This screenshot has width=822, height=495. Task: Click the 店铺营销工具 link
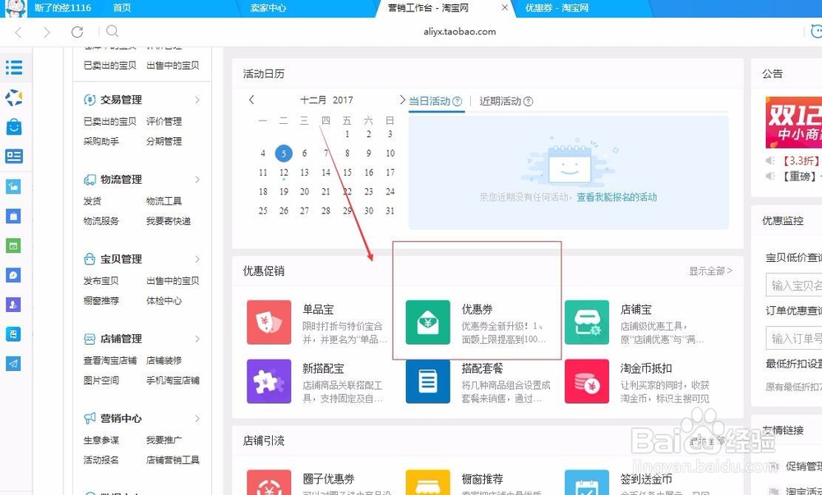(173, 460)
